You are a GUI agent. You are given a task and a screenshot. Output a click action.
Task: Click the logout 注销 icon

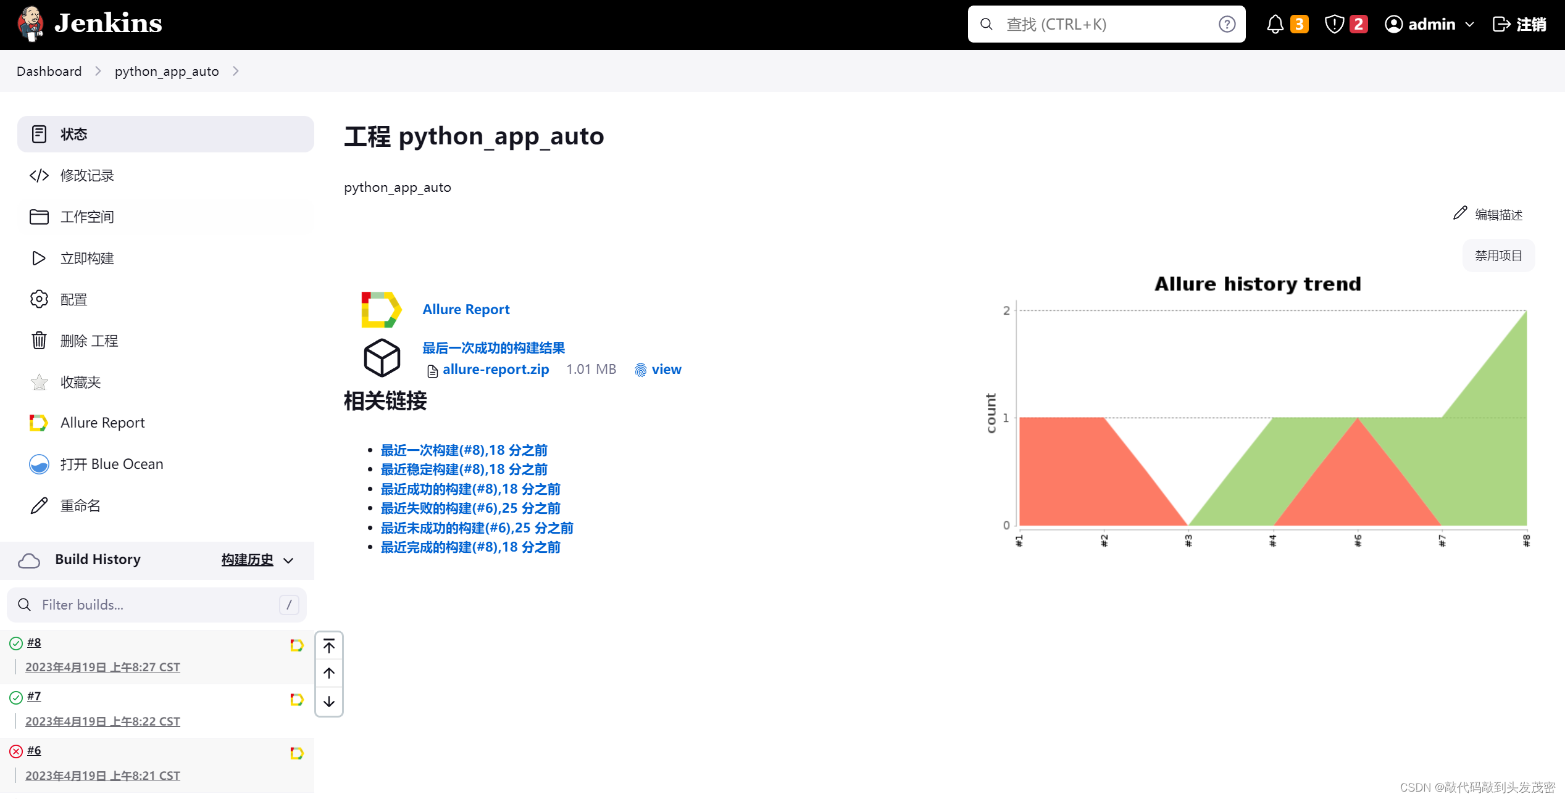(x=1501, y=24)
